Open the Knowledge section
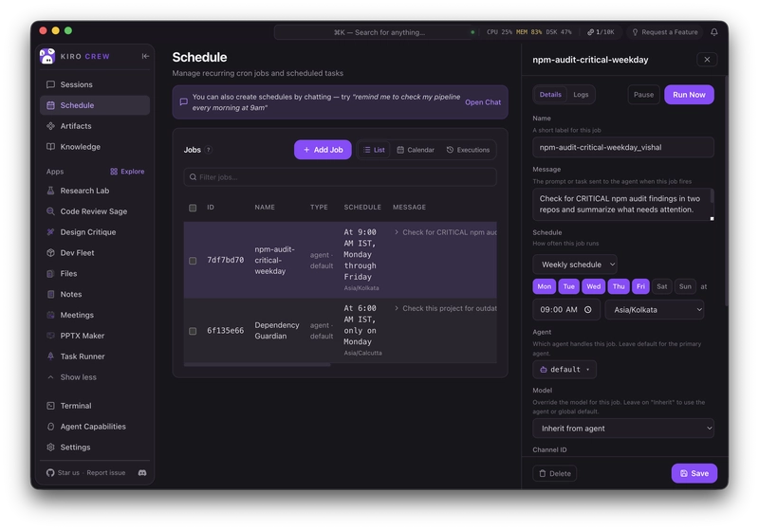Viewport: 759px width, 530px height. [95, 147]
